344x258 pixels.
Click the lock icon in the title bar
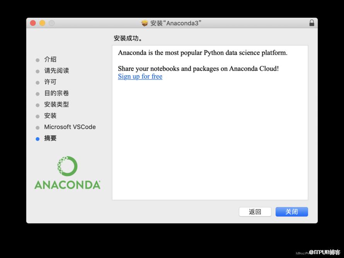point(312,23)
